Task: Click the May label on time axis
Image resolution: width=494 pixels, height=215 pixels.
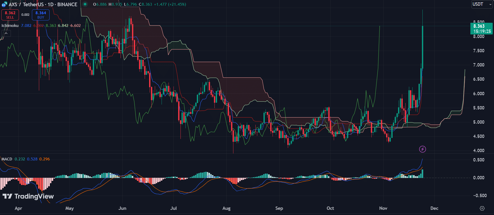Action: tap(69, 208)
